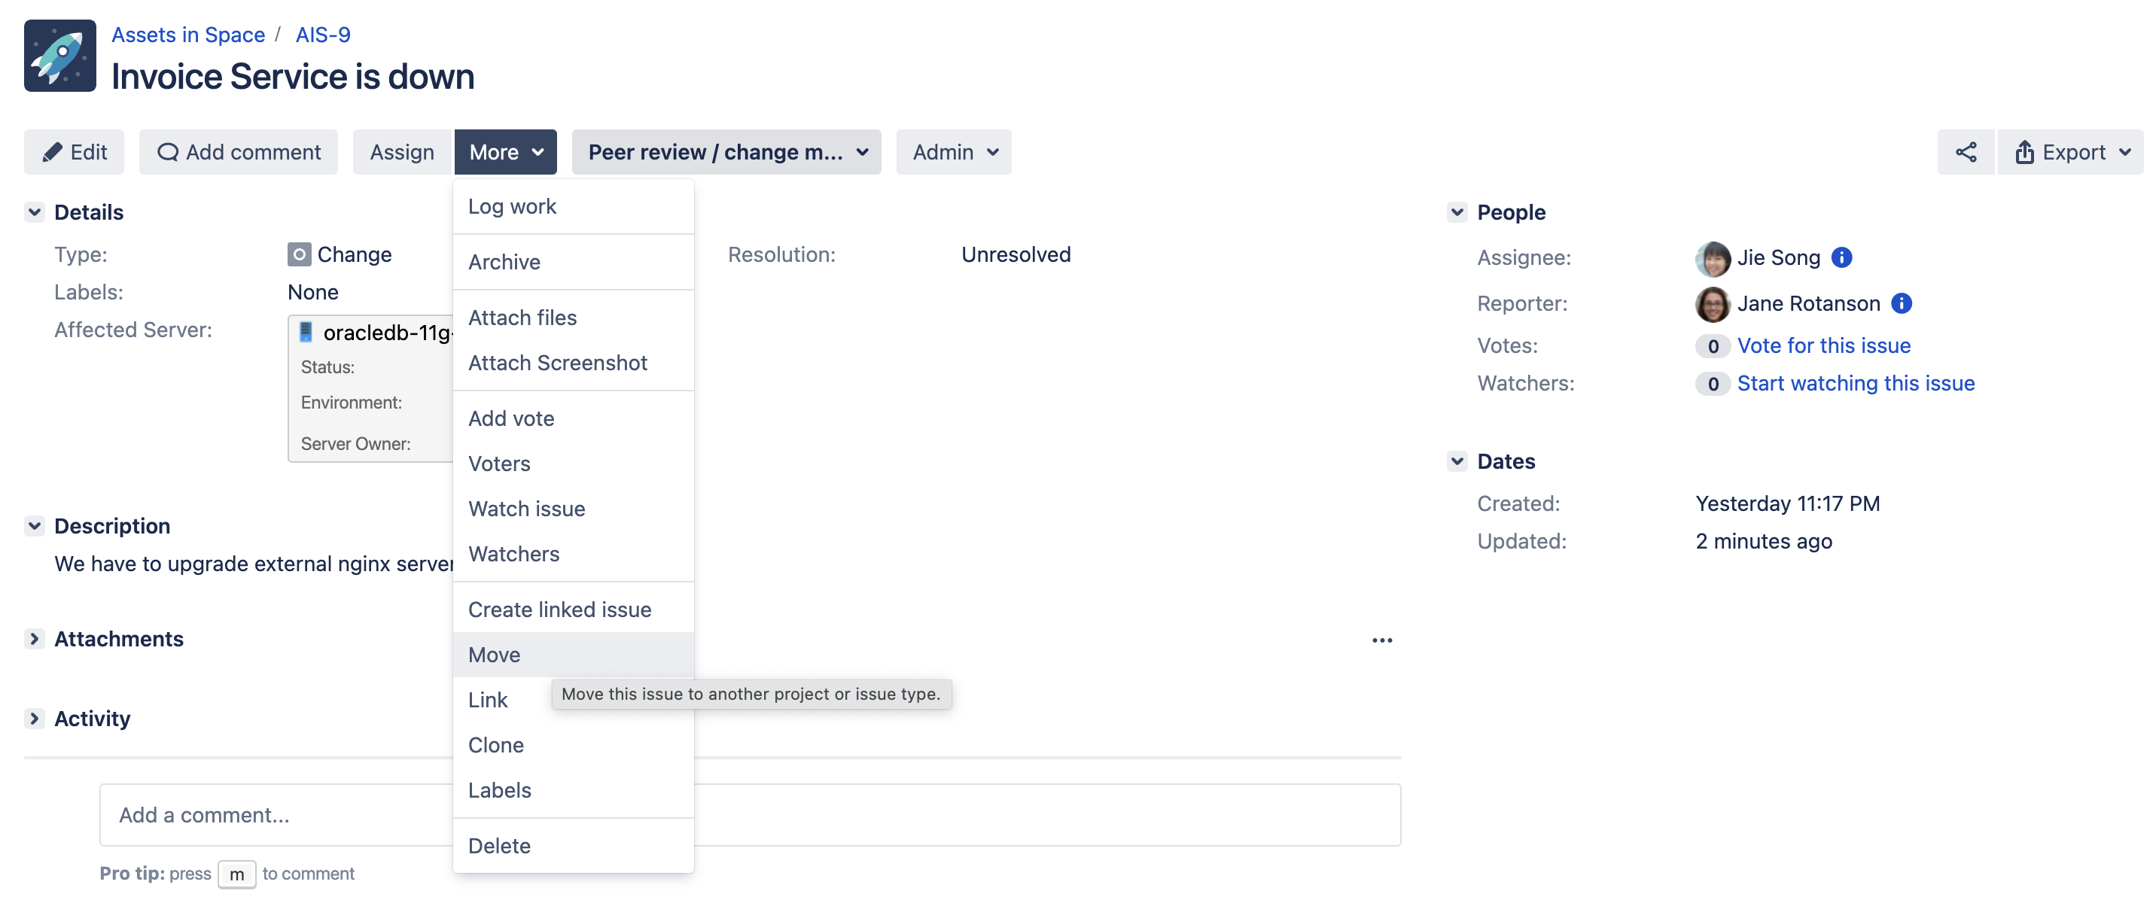The image size is (2156, 906).
Task: Click the rocket project avatar icon
Action: click(59, 54)
